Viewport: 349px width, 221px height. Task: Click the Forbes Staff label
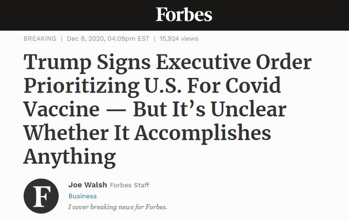click(130, 185)
